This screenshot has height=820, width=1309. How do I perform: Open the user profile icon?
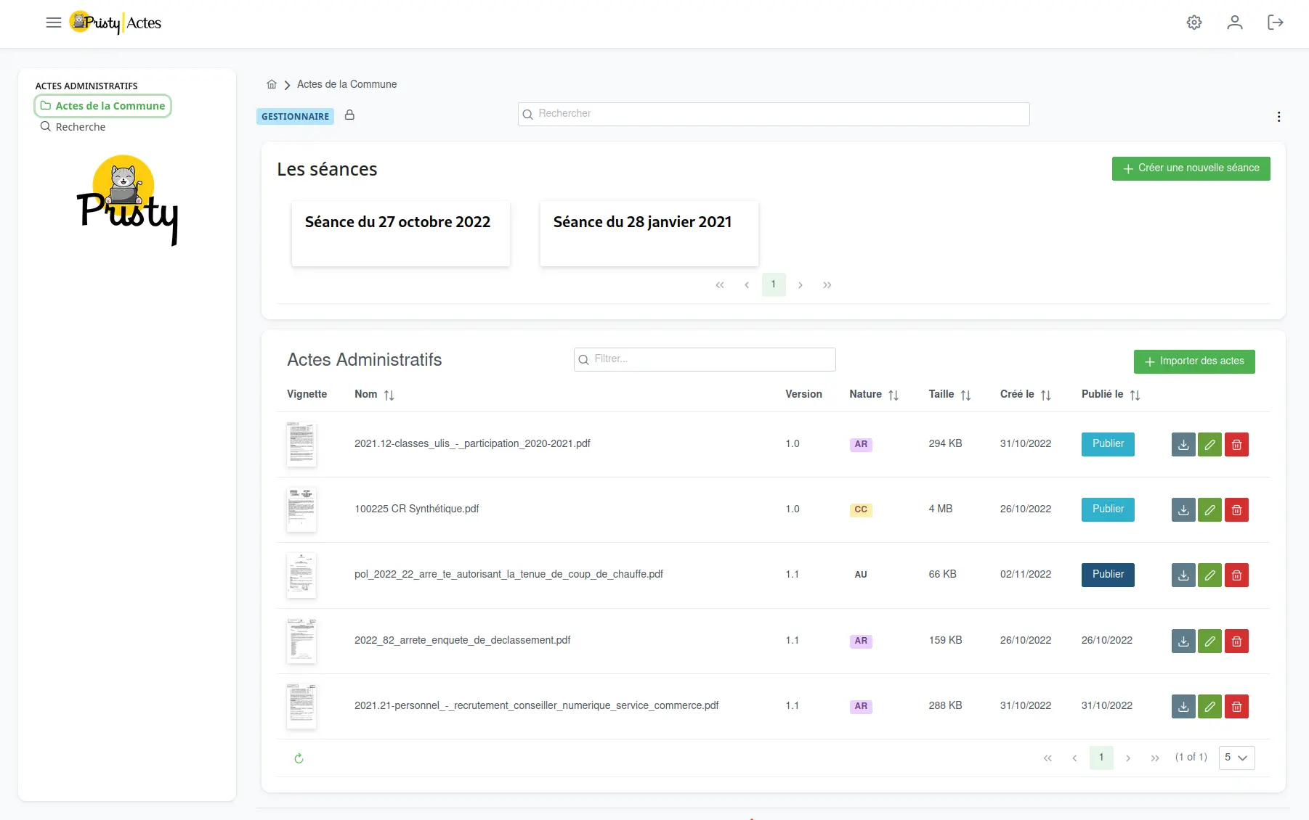pos(1235,22)
